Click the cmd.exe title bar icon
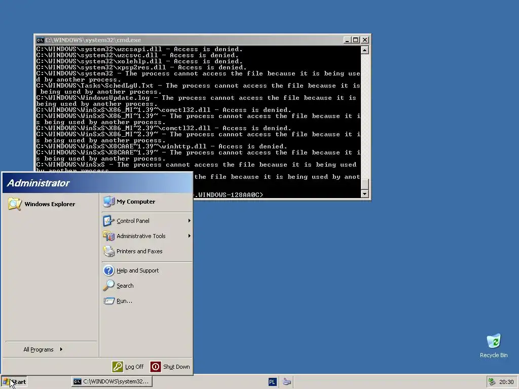Screen dimensions: 519x389 tap(40, 40)
